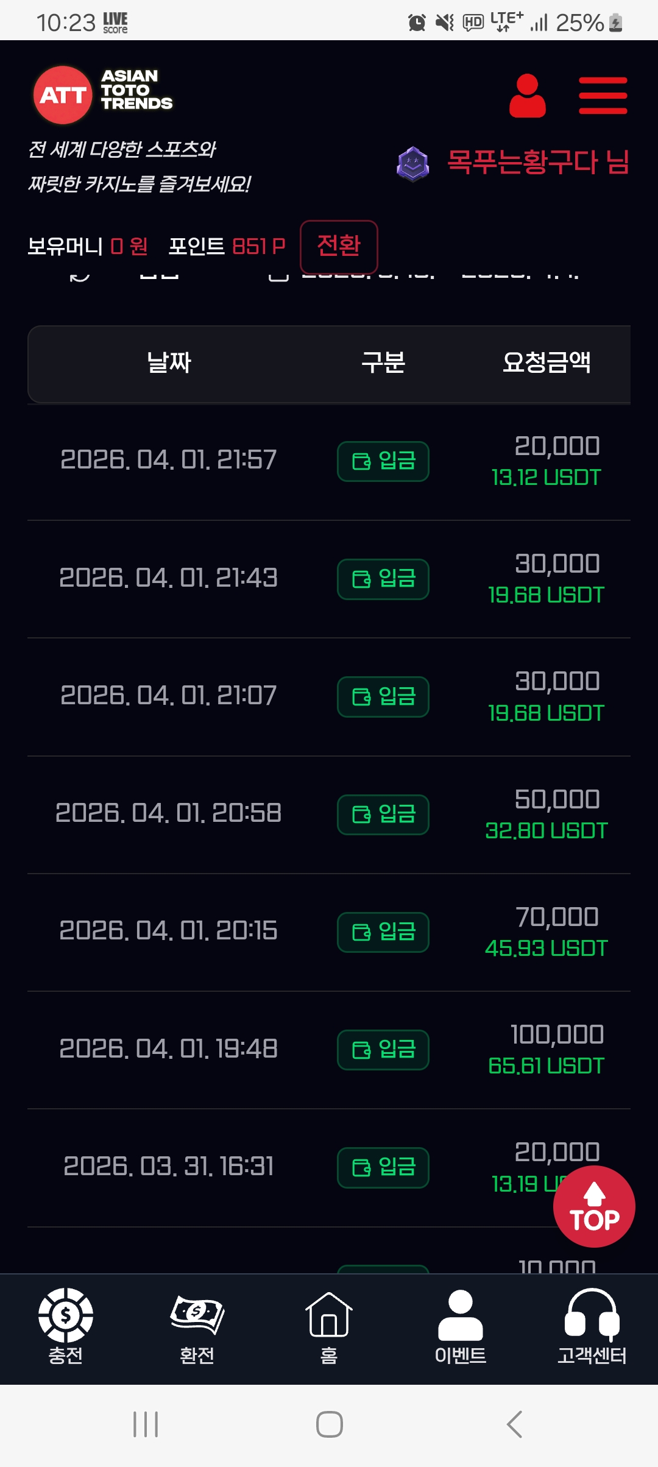Screen dimensions: 658x1467
Task: Tap the ATT Asian Toto Trends logo
Action: 104,94
